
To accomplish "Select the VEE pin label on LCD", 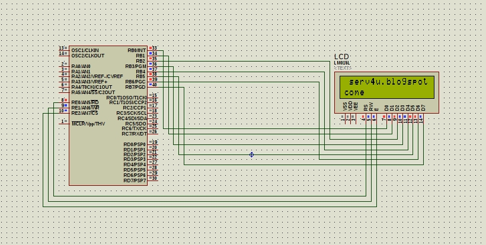I will point(356,106).
